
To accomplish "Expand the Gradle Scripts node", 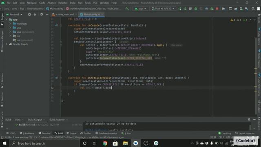I will click(x=7, y=44).
